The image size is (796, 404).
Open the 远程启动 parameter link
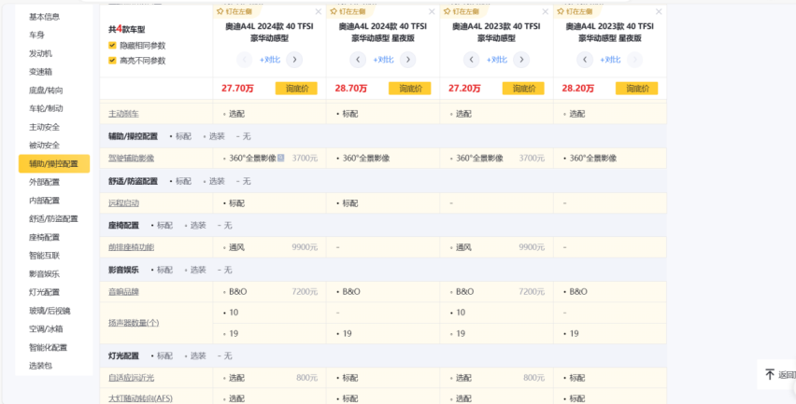pos(123,203)
